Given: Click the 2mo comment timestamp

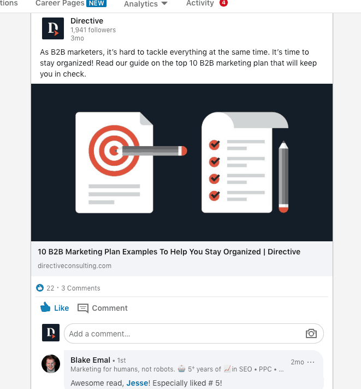Looking at the screenshot, I should point(297,362).
